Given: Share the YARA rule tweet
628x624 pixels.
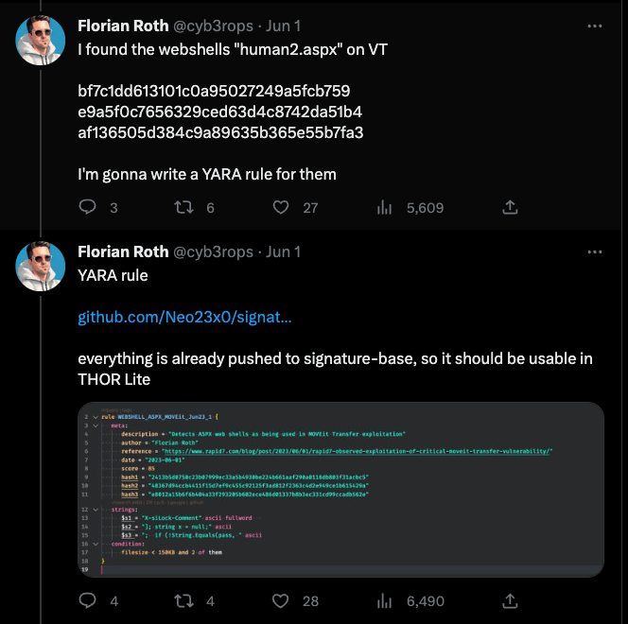Looking at the screenshot, I should click(509, 601).
